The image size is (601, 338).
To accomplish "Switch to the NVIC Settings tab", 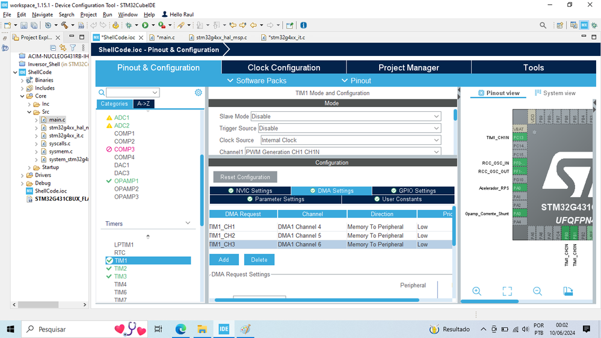I will point(250,191).
